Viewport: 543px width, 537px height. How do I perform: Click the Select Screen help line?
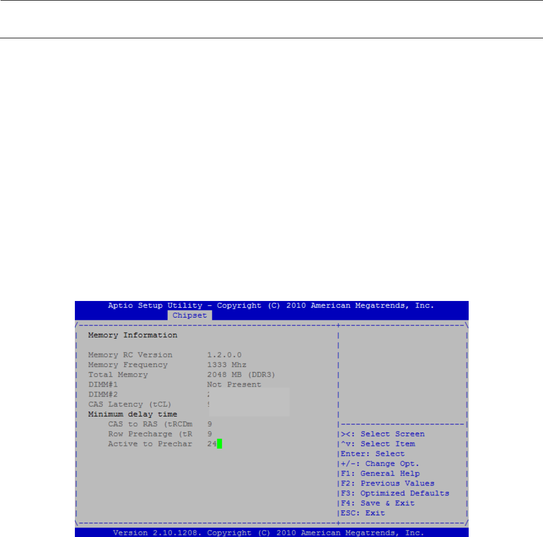coord(383,434)
